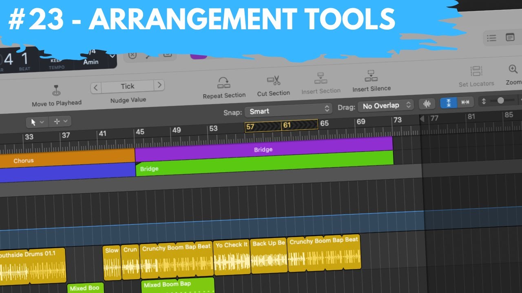Nudge value to next option
The width and height of the screenshot is (522, 293).
click(159, 85)
